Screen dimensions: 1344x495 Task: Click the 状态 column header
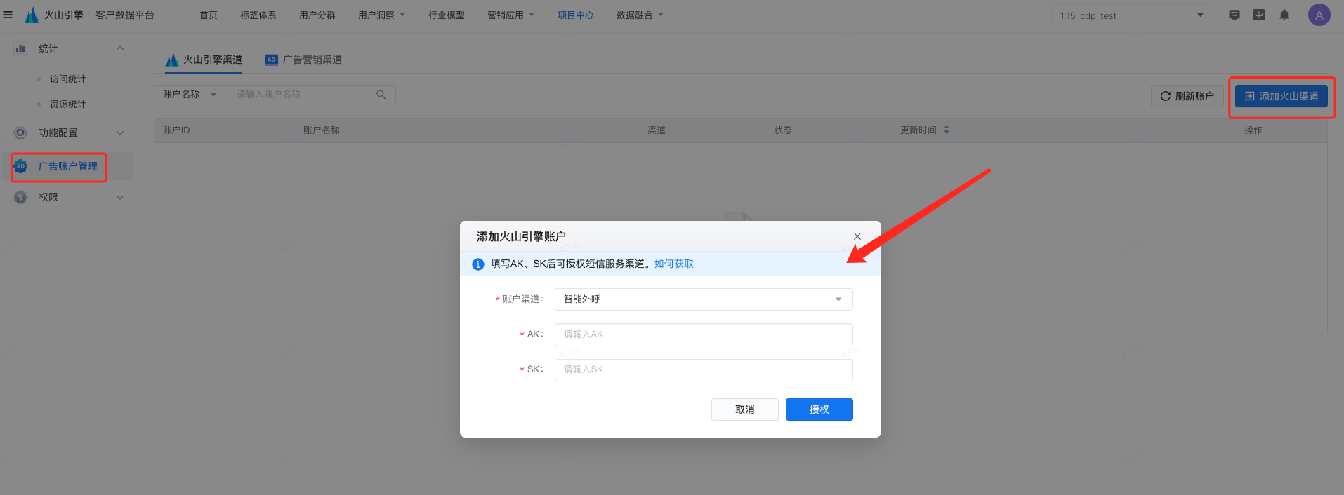(783, 130)
